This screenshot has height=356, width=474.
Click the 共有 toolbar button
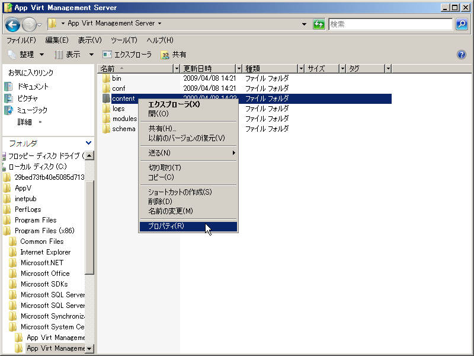tap(174, 55)
